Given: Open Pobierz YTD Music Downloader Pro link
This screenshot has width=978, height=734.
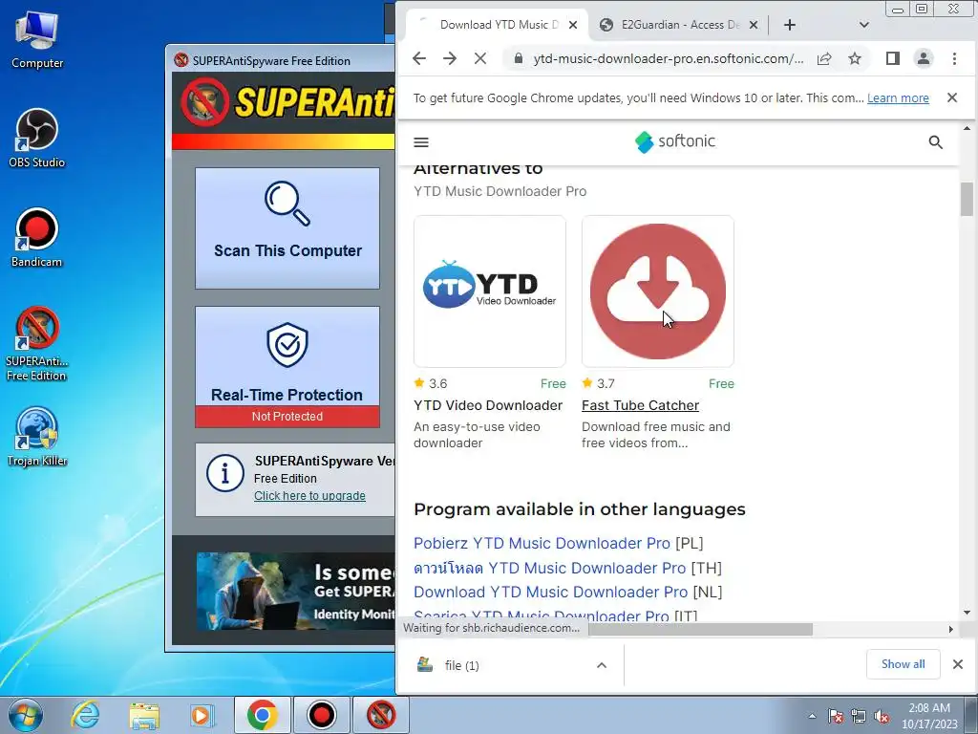Looking at the screenshot, I should (542, 543).
